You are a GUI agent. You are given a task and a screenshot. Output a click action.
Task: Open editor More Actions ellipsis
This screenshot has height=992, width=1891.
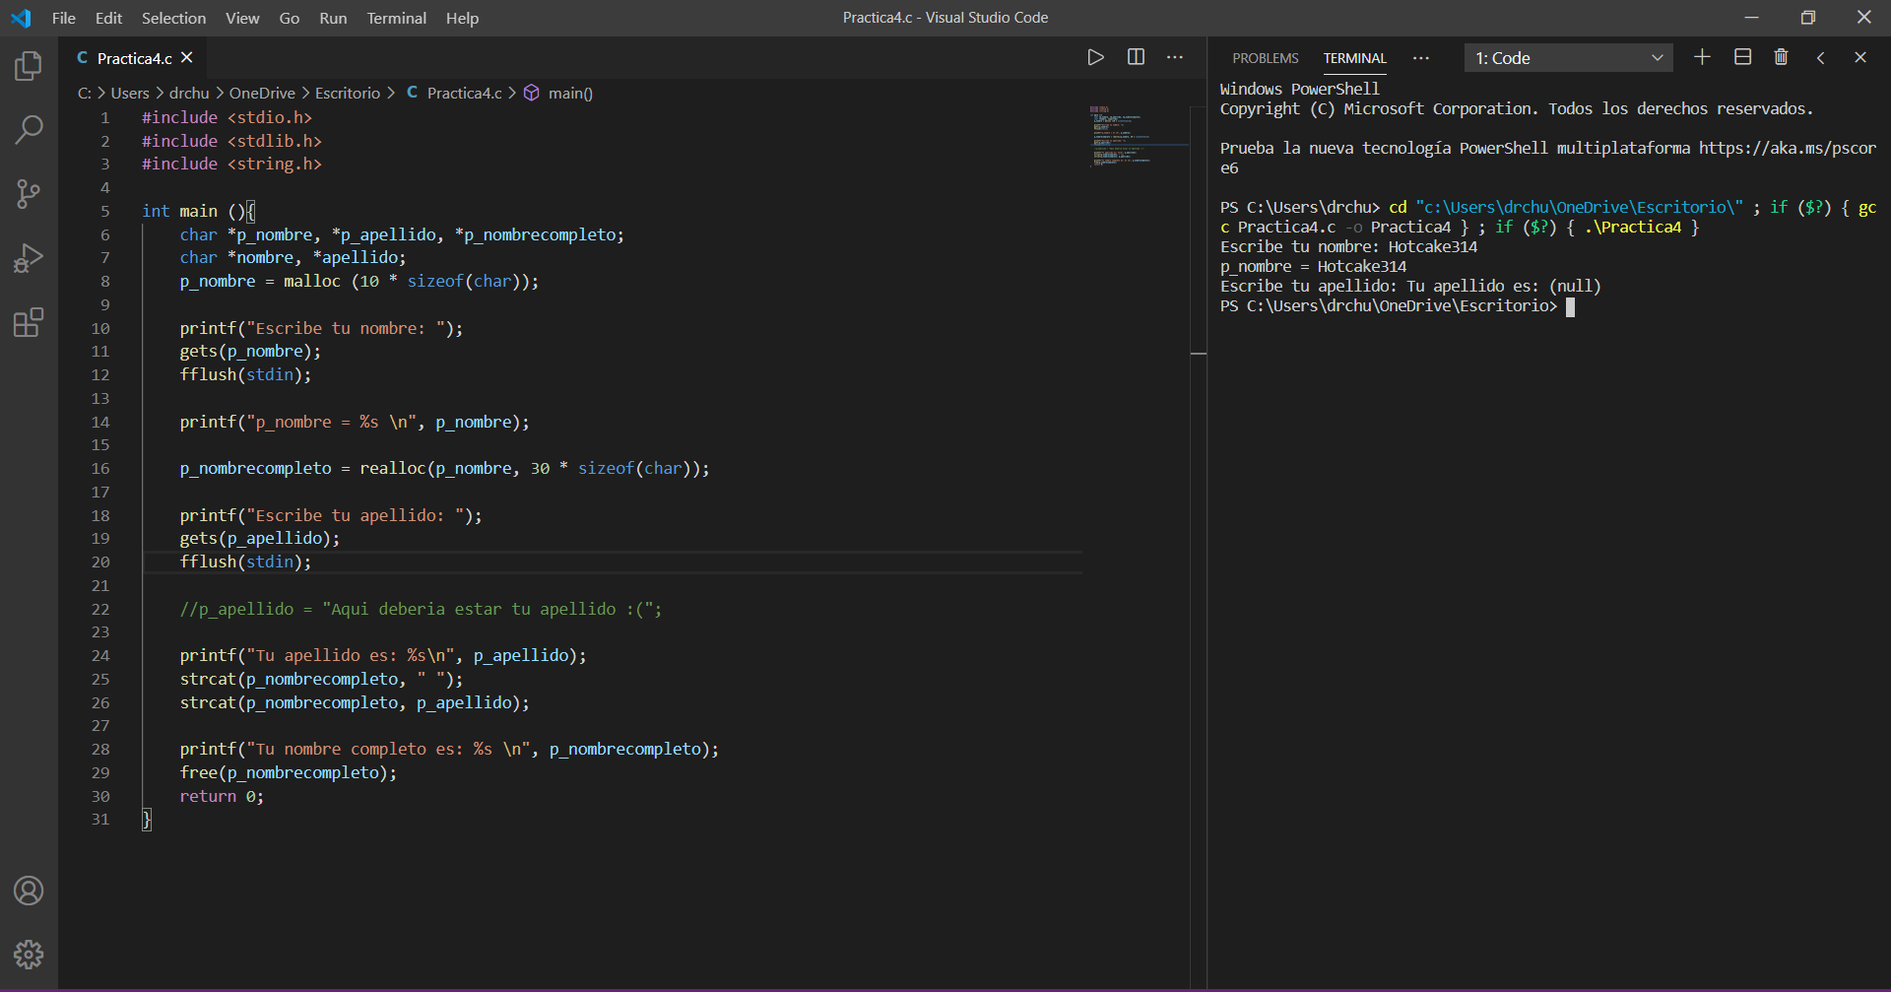point(1175,57)
